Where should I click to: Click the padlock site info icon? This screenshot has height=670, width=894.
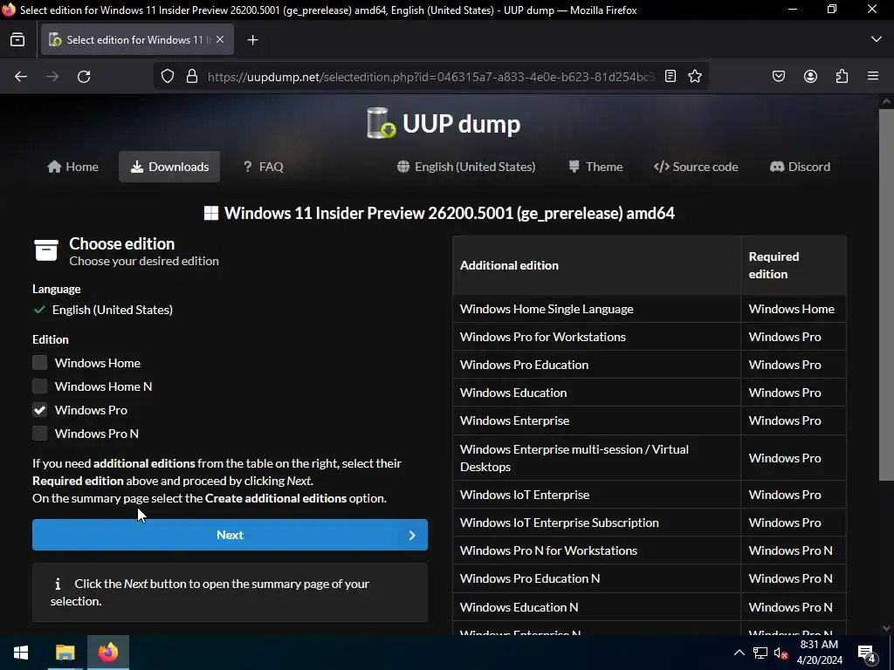tap(192, 77)
